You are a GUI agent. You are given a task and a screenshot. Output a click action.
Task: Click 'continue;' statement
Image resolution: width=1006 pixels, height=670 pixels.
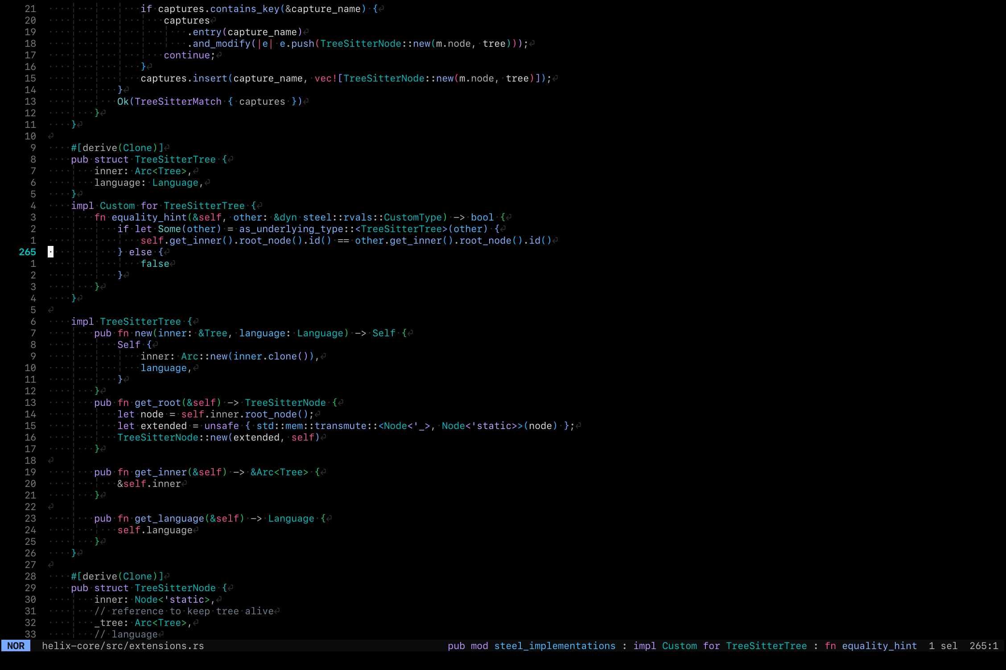190,55
